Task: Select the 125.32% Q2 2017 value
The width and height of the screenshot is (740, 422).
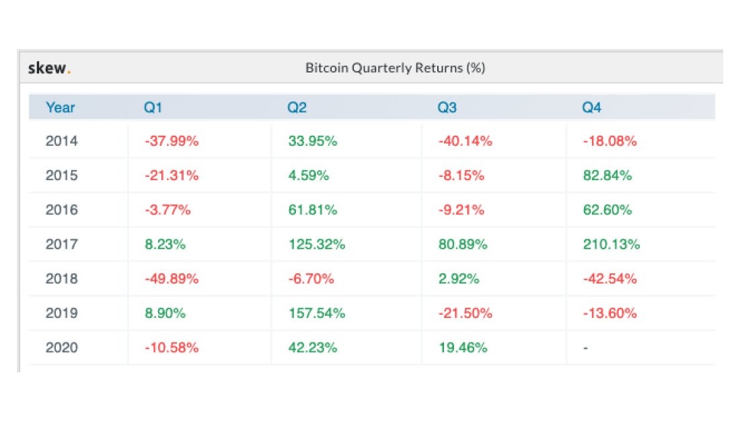Action: tap(316, 245)
